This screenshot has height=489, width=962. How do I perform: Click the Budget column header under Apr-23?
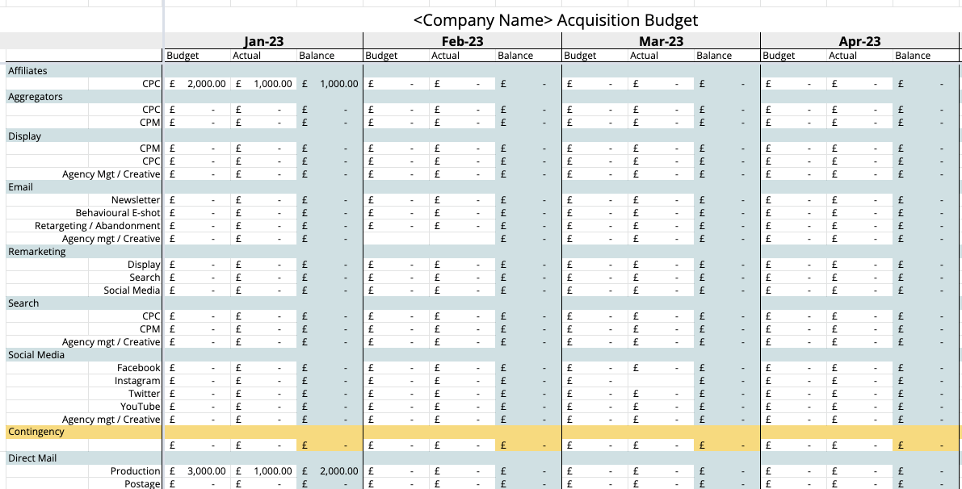click(779, 56)
